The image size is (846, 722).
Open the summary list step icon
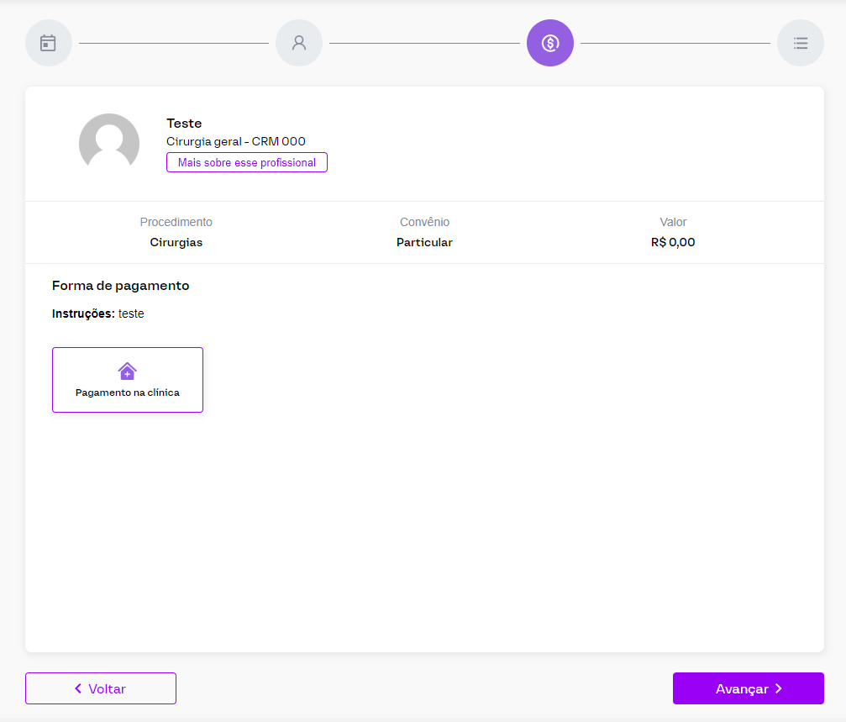[801, 43]
